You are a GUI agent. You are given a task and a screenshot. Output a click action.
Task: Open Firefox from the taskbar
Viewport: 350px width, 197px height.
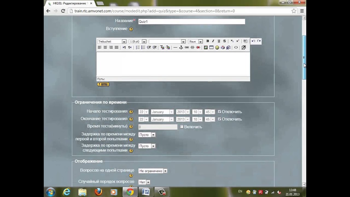tap(98, 192)
